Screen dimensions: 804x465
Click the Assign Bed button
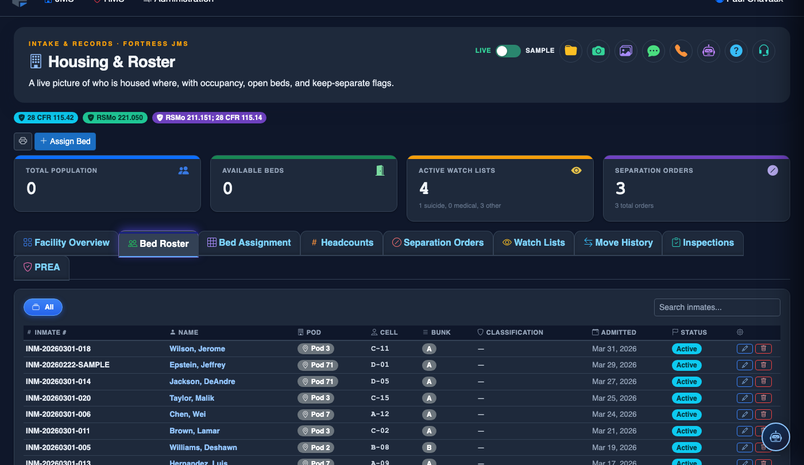pos(65,141)
